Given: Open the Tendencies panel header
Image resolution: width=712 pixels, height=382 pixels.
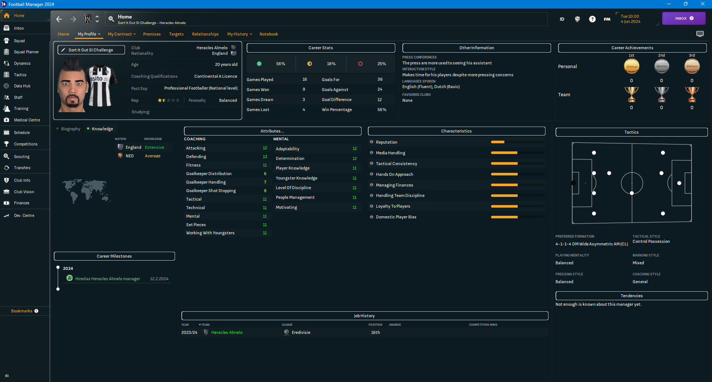Looking at the screenshot, I should coord(632,296).
